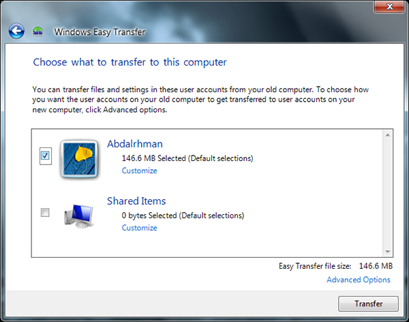Click the 146.6 MB total file size value
The width and height of the screenshot is (409, 322).
click(376, 266)
